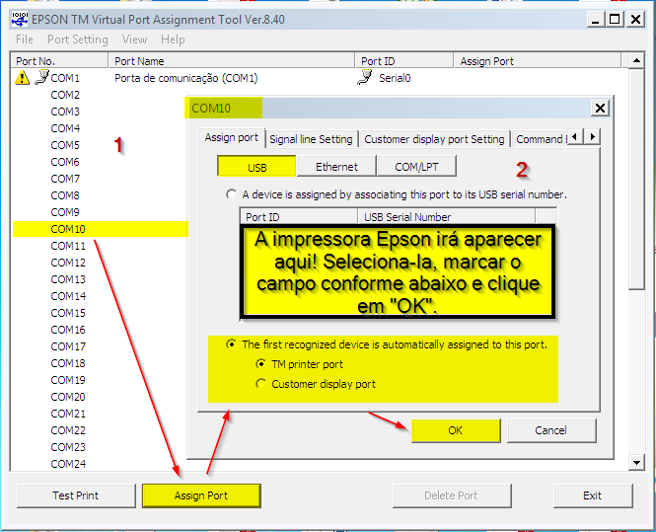Select the COM22 row

coord(68,430)
